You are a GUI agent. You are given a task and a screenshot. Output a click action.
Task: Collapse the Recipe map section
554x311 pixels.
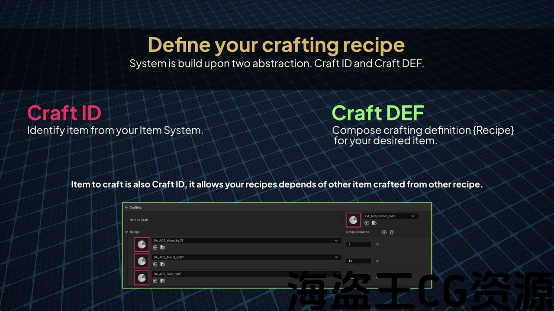click(126, 232)
